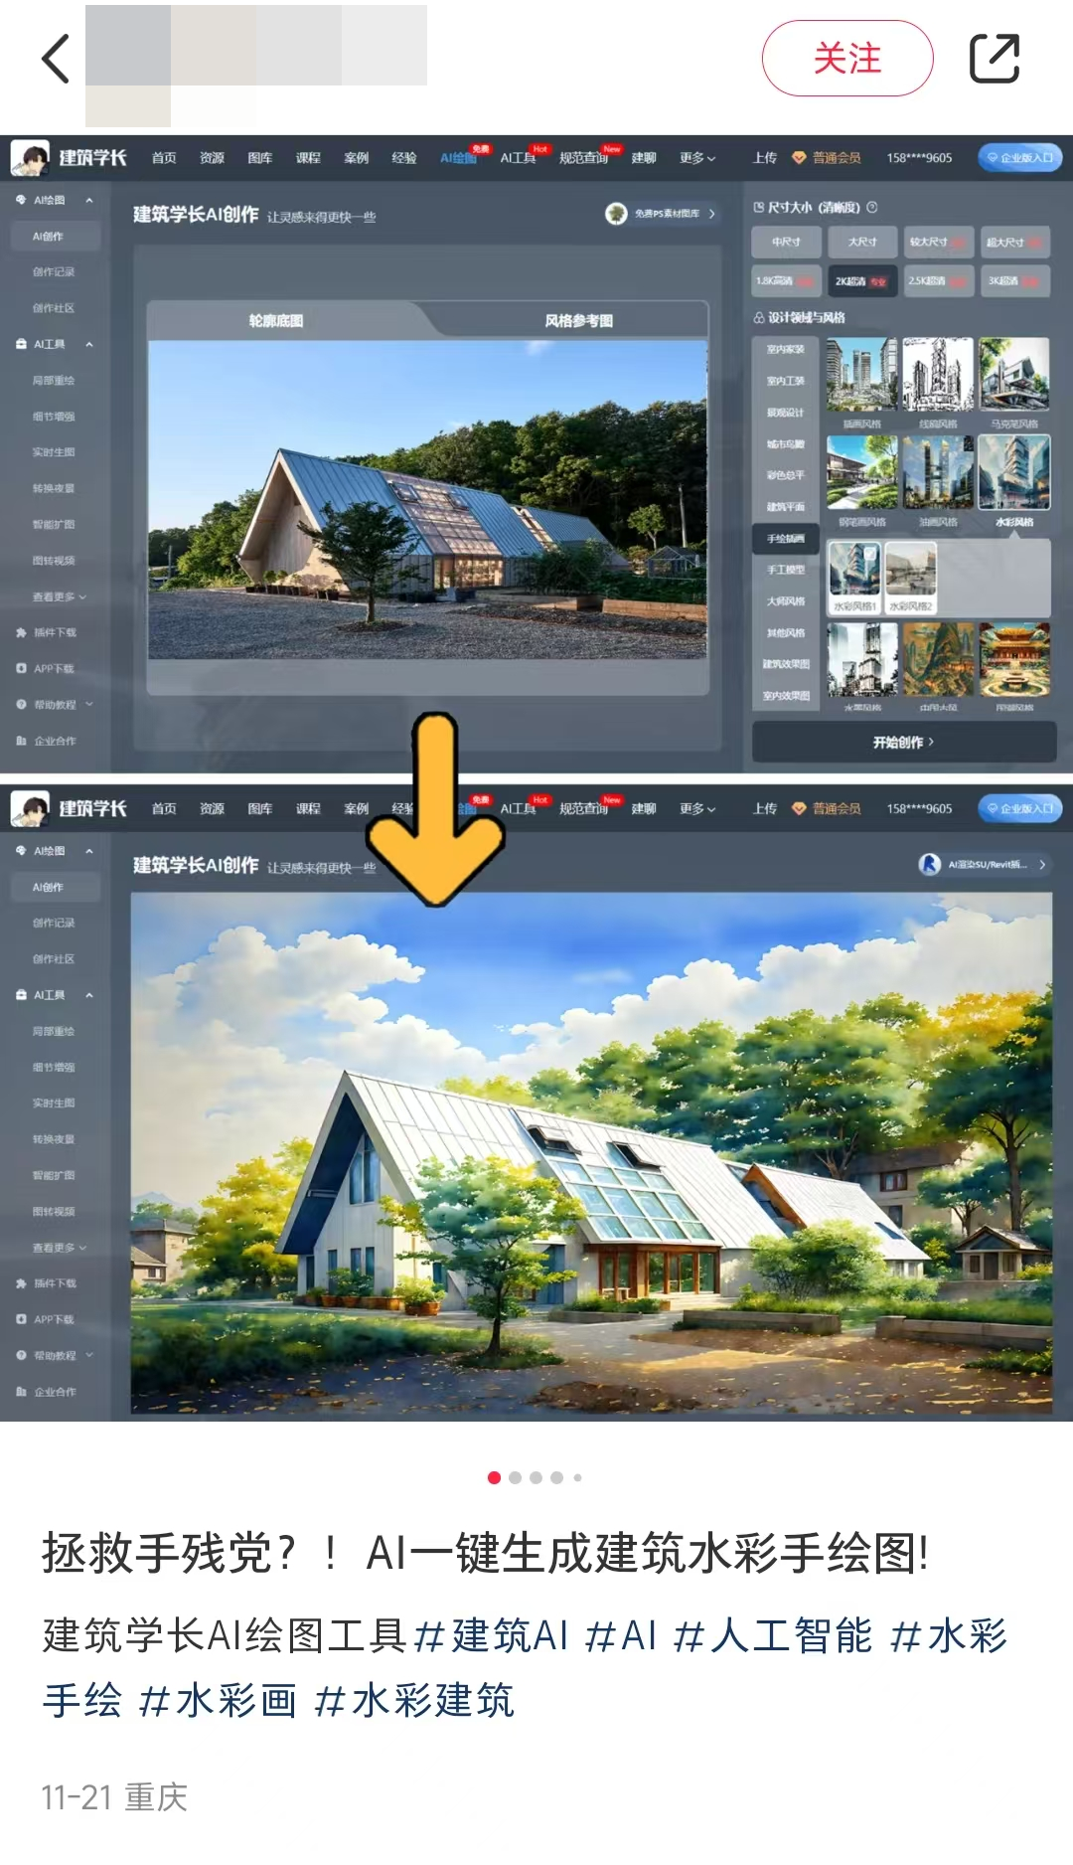
Task: Click 建筑学长 avatar logo in upper navbar
Action: 30,158
